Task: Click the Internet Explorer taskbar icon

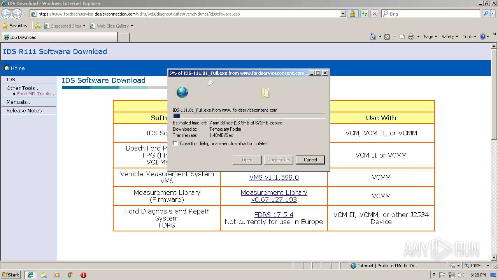Action: click(30, 275)
